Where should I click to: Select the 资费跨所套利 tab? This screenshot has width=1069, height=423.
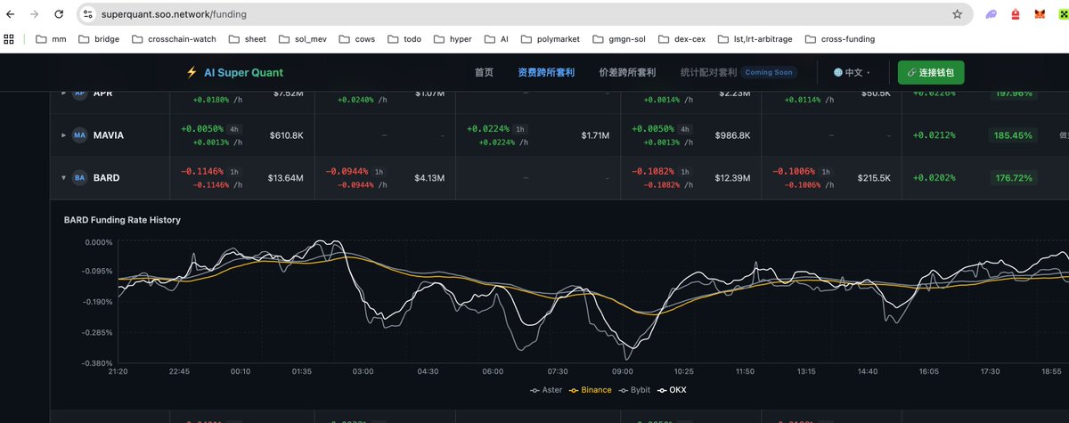[546, 73]
